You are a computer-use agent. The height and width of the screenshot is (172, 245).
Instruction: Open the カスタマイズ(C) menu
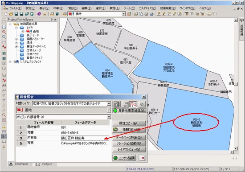click(x=147, y=8)
